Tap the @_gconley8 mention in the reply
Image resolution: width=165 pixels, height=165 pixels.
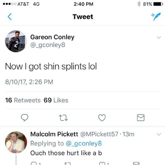[83, 143]
